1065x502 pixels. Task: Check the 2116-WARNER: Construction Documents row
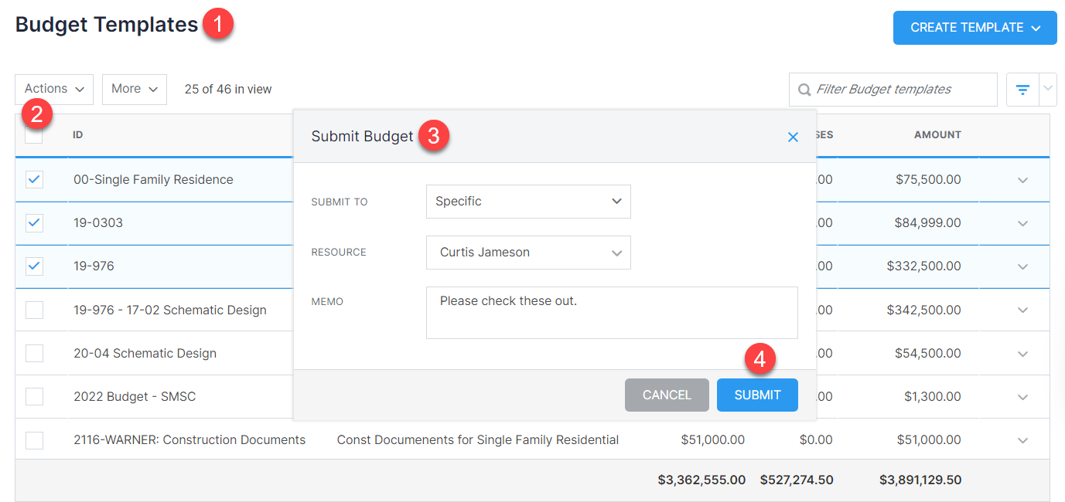point(34,439)
